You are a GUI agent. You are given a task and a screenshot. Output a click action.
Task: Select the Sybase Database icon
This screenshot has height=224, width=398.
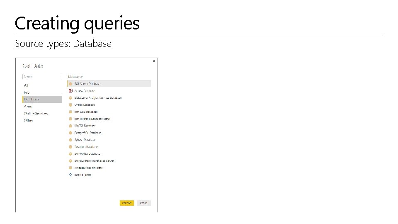click(70, 140)
